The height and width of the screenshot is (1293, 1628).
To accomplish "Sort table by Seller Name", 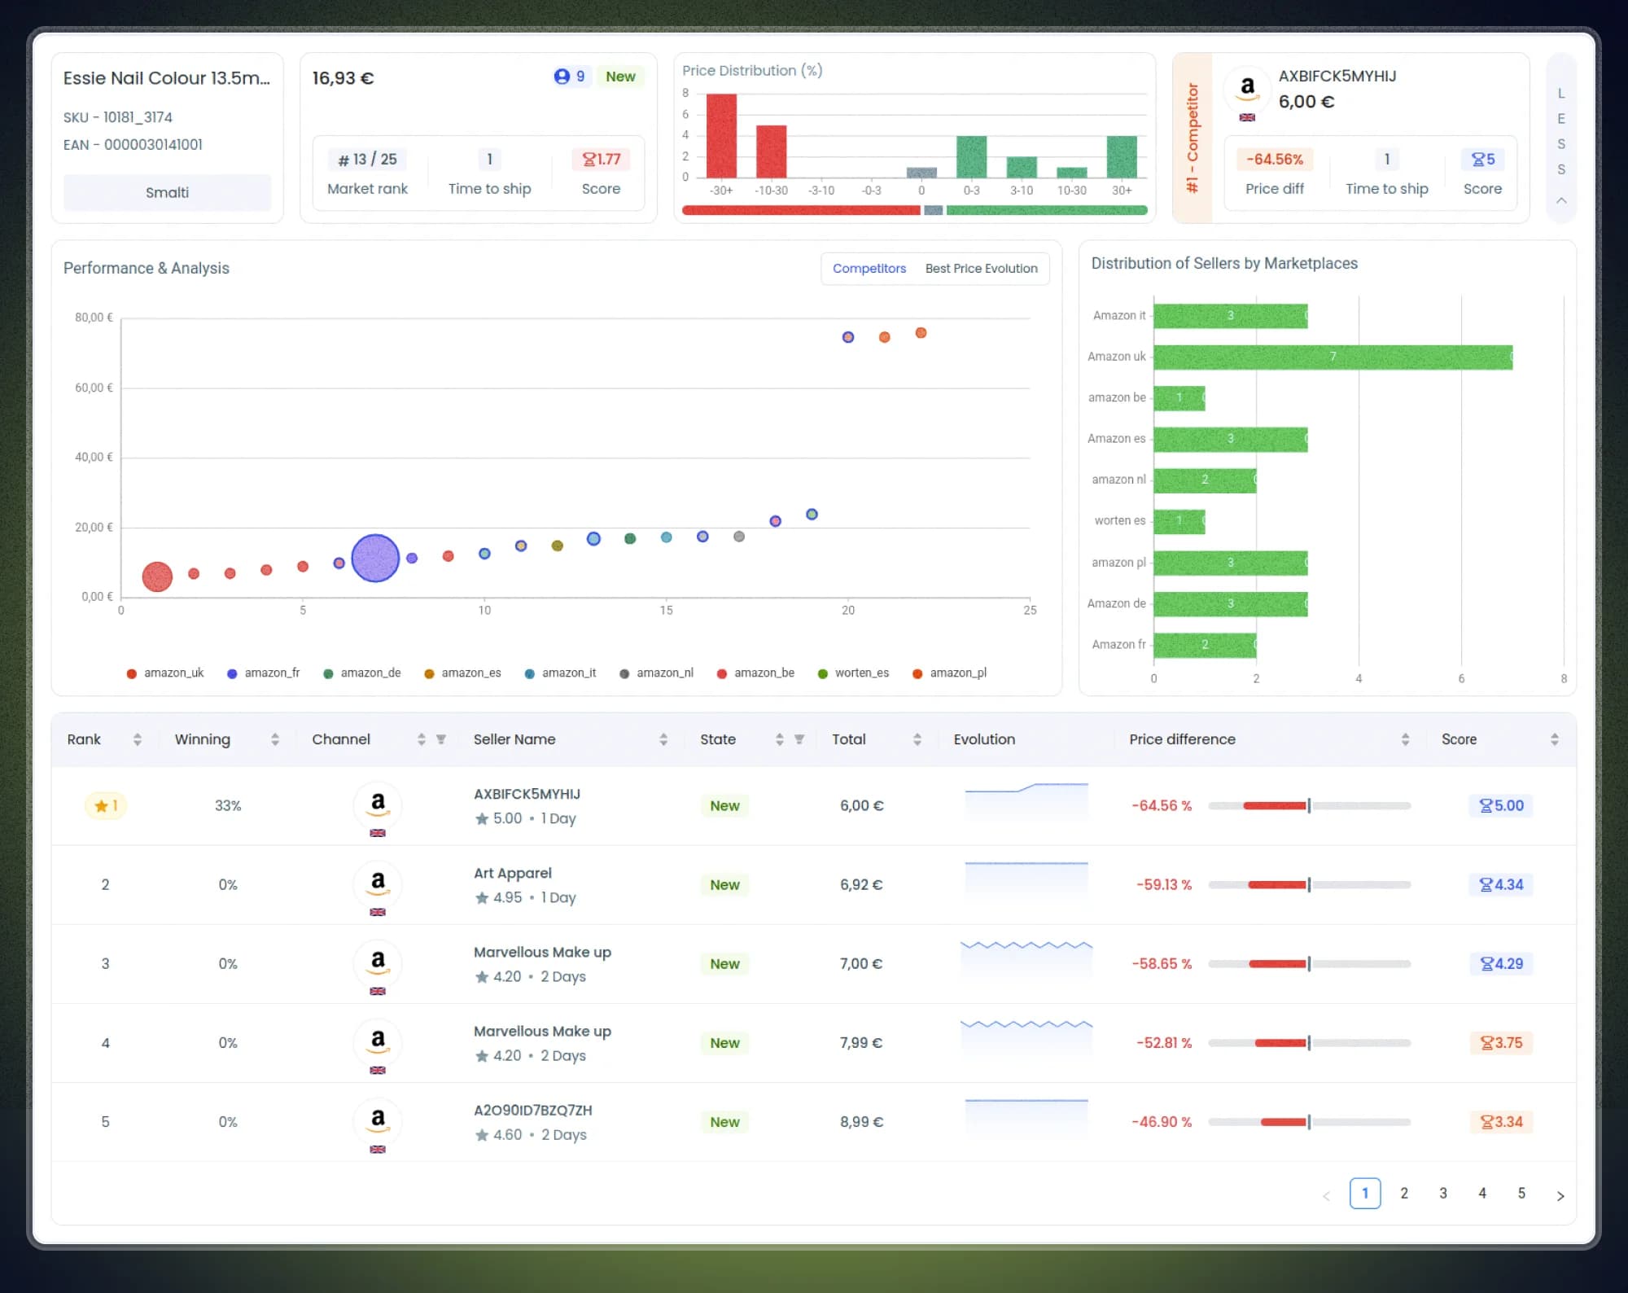I will [663, 739].
